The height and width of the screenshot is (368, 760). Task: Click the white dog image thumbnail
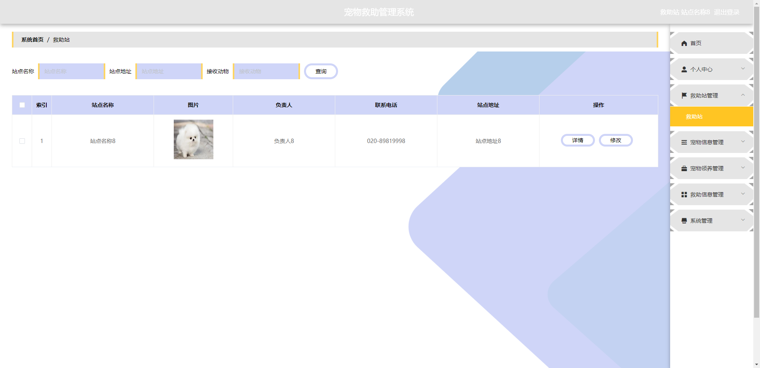[193, 139]
